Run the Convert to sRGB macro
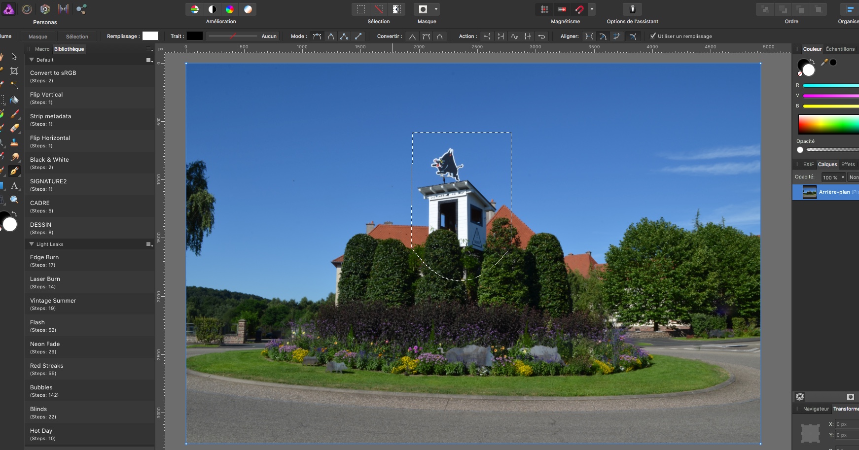This screenshot has height=450, width=859. point(90,76)
